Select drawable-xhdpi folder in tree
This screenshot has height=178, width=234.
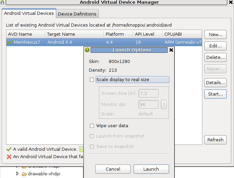(x=44, y=174)
